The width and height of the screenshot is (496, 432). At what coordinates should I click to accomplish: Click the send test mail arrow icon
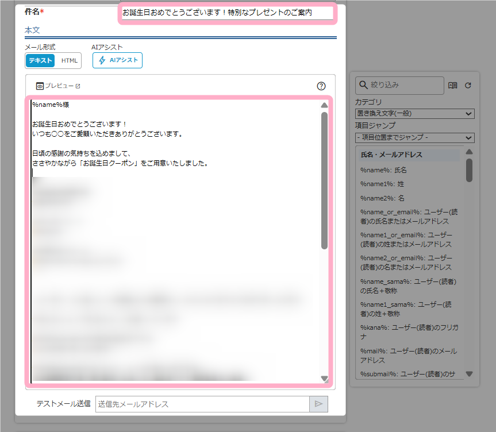(x=318, y=404)
